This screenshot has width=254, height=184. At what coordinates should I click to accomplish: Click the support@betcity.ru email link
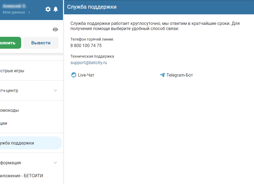pyautogui.click(x=89, y=63)
